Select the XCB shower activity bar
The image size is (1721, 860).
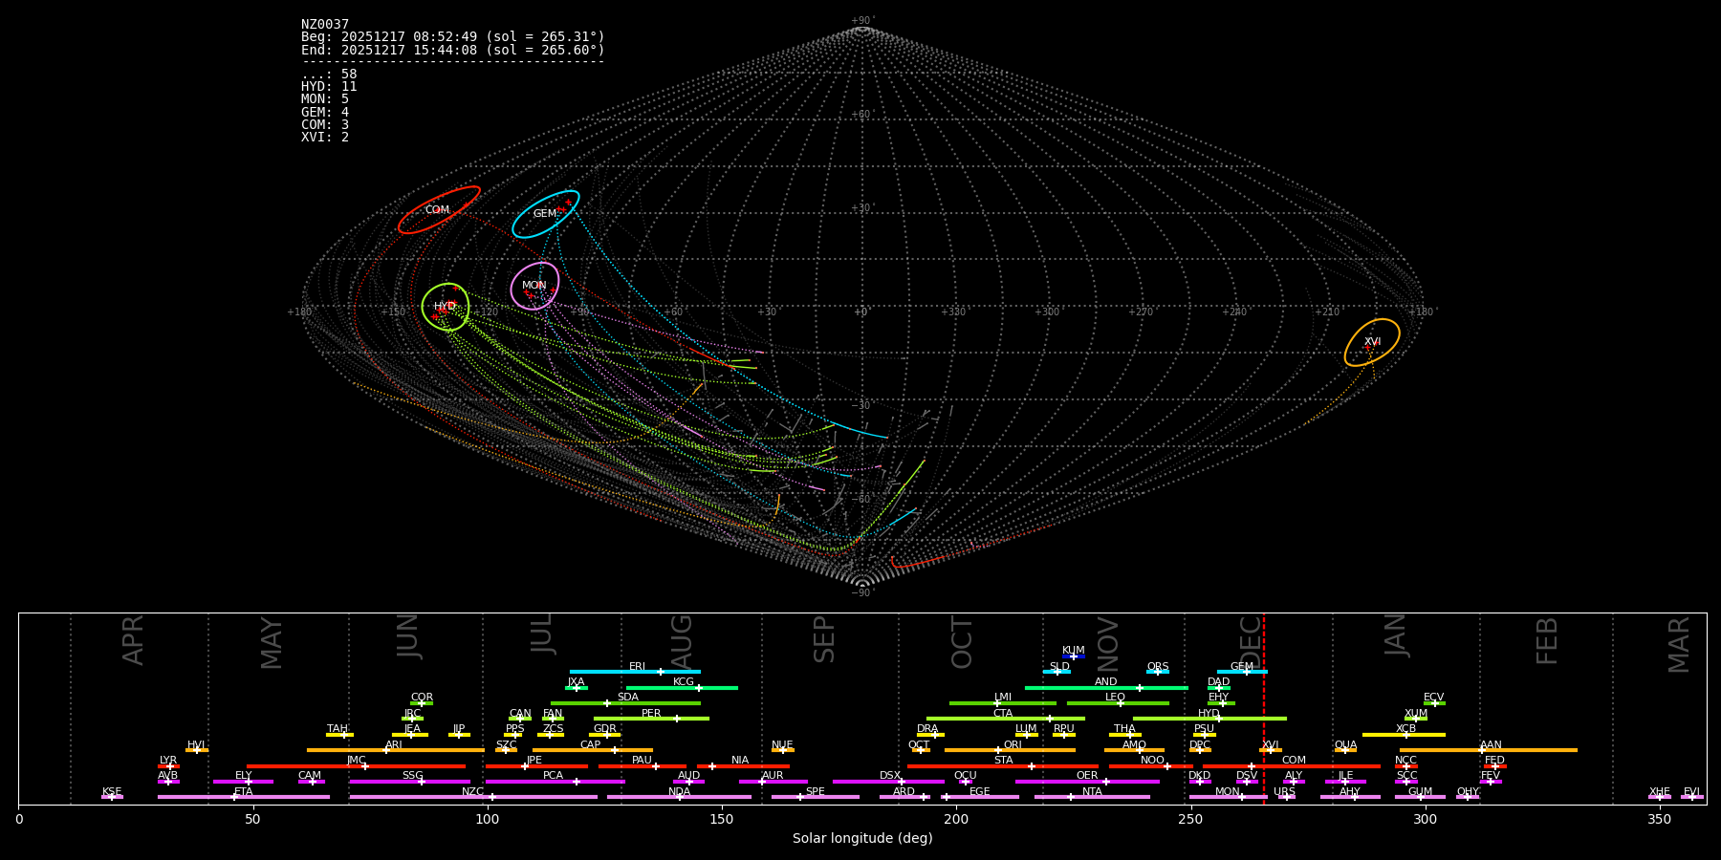1404,735
